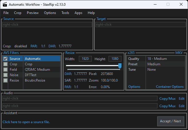The image size is (188, 130).
Task: Enable the Resize filter checkbox
Action: coord(5,80)
